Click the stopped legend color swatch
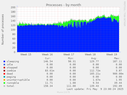Screen dimensions: 127x95 tap(4, 68)
